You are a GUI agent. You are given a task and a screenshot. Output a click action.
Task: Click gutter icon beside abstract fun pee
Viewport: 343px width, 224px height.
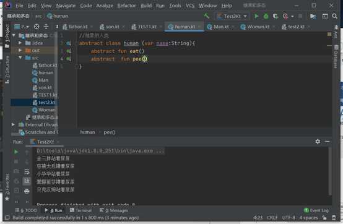coord(69,59)
